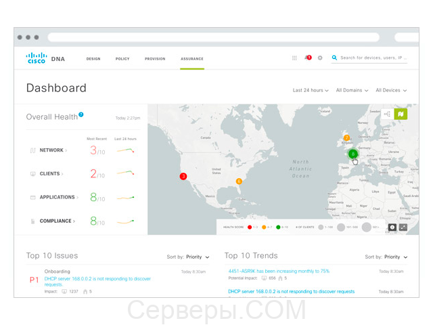Viewport: 433px width, 325px height.
Task: Open the 4451-ASR9K trend link
Action: (279, 271)
